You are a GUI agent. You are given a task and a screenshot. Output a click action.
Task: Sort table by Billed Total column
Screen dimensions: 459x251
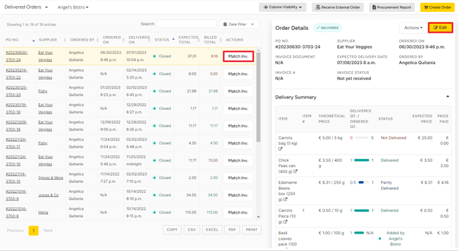click(x=212, y=40)
